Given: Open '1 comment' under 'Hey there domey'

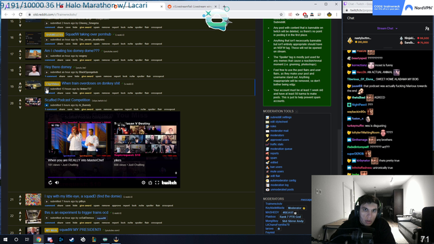Looking at the screenshot, I should (x=51, y=77).
